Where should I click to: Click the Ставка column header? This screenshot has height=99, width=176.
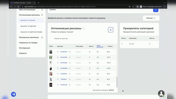110,46
